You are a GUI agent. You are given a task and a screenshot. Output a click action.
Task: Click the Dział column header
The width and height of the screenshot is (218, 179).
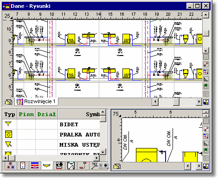pyautogui.click(x=47, y=114)
